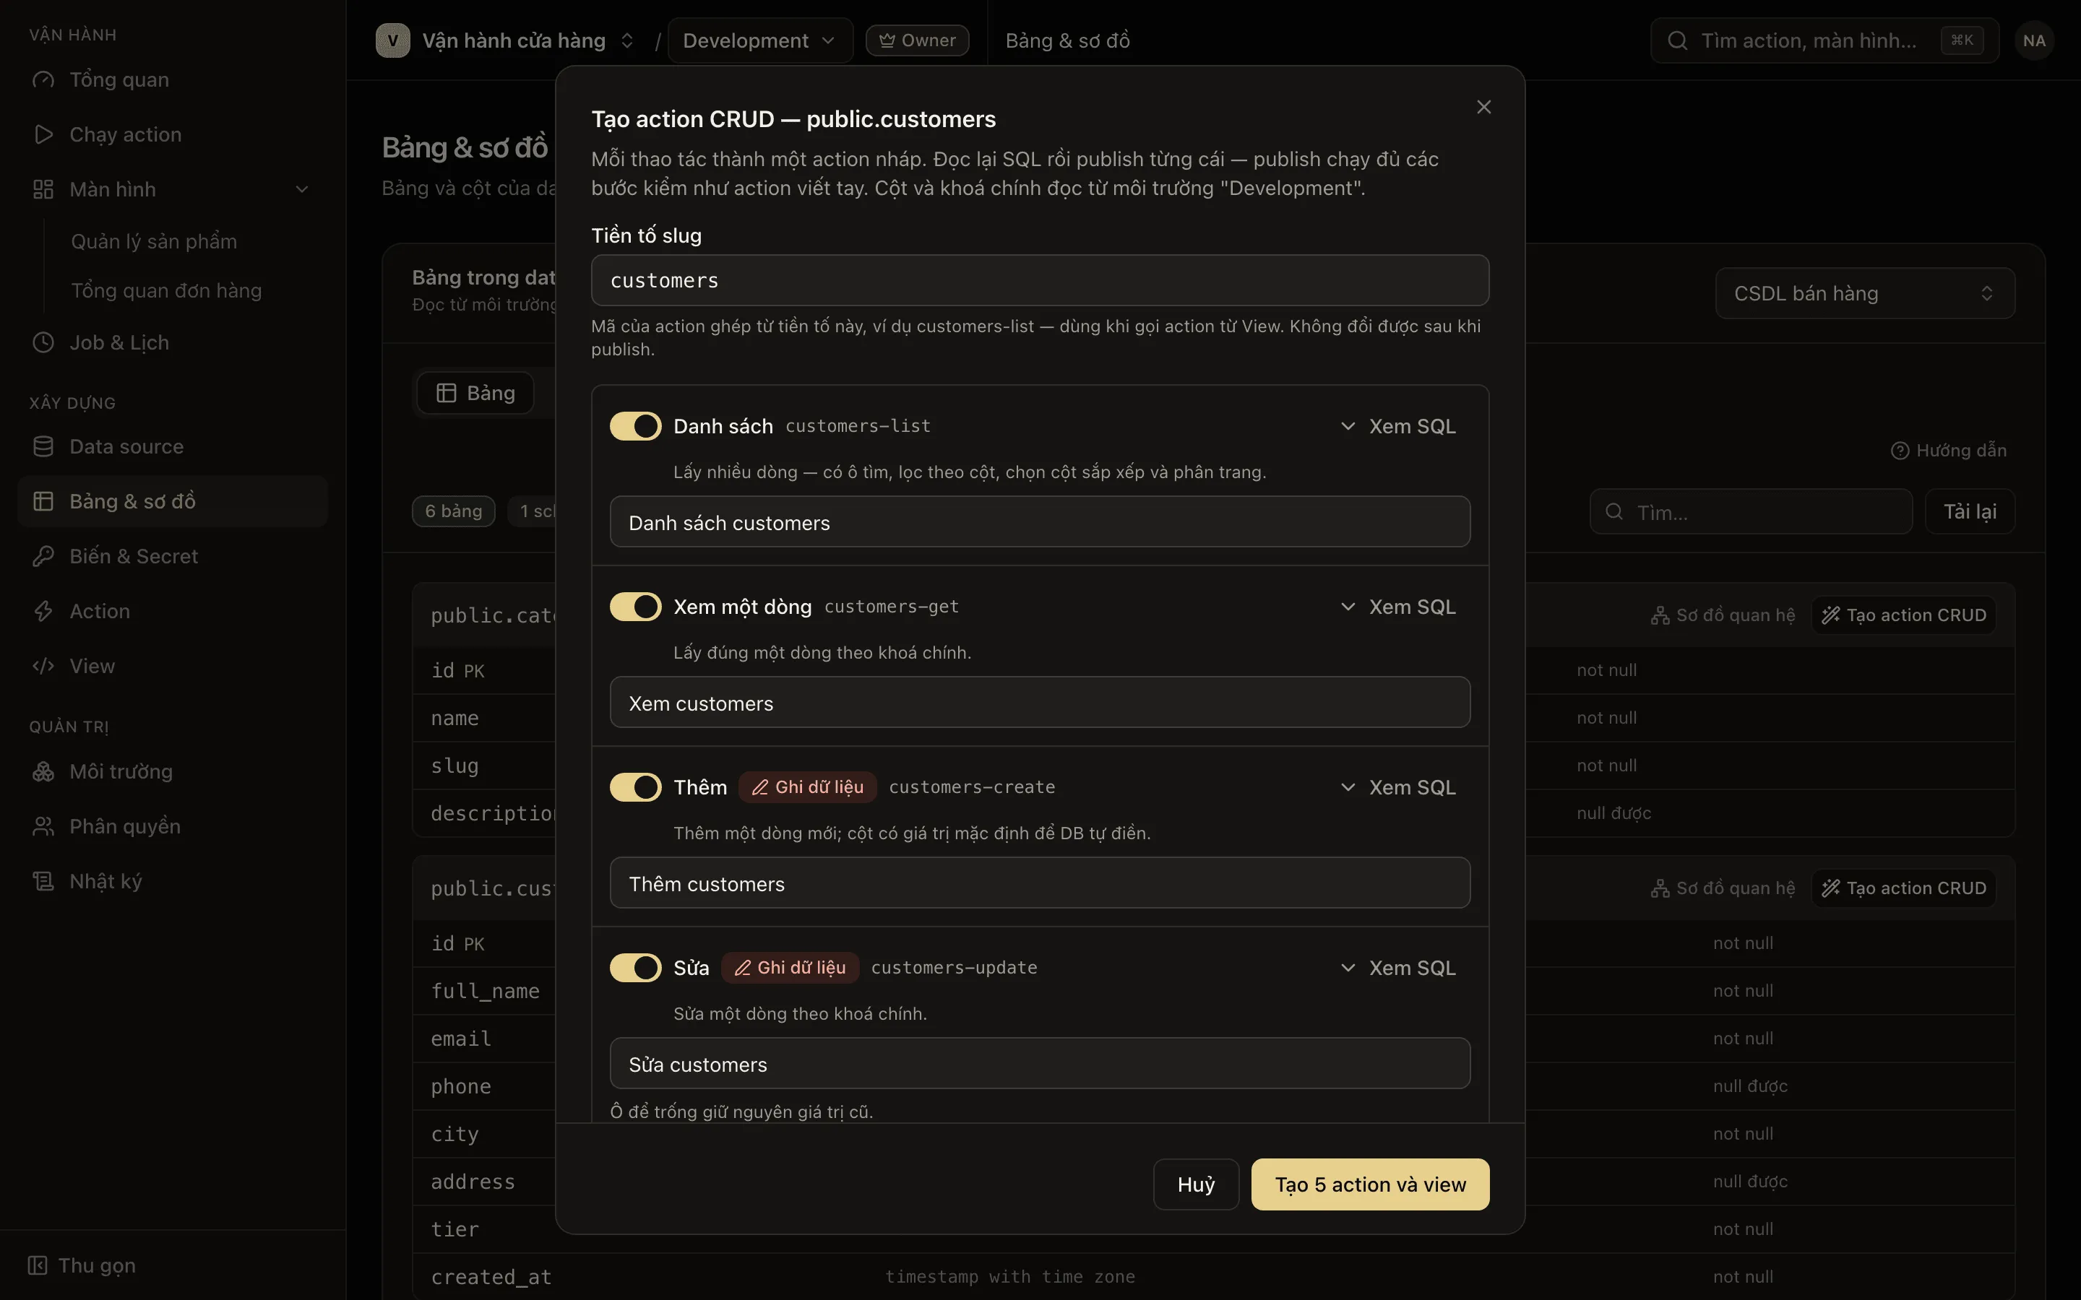Close the Tạo action CRUD dialog

1483,107
